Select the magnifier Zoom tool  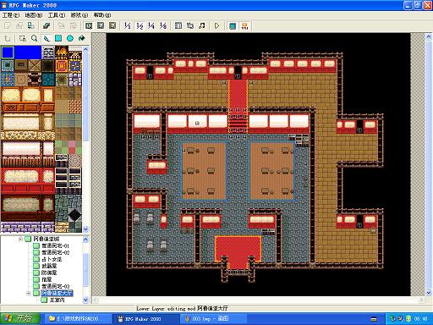click(35, 38)
